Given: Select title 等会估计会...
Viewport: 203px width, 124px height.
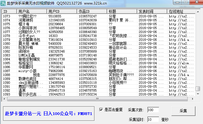Looking at the screenshot, I should (120, 47).
